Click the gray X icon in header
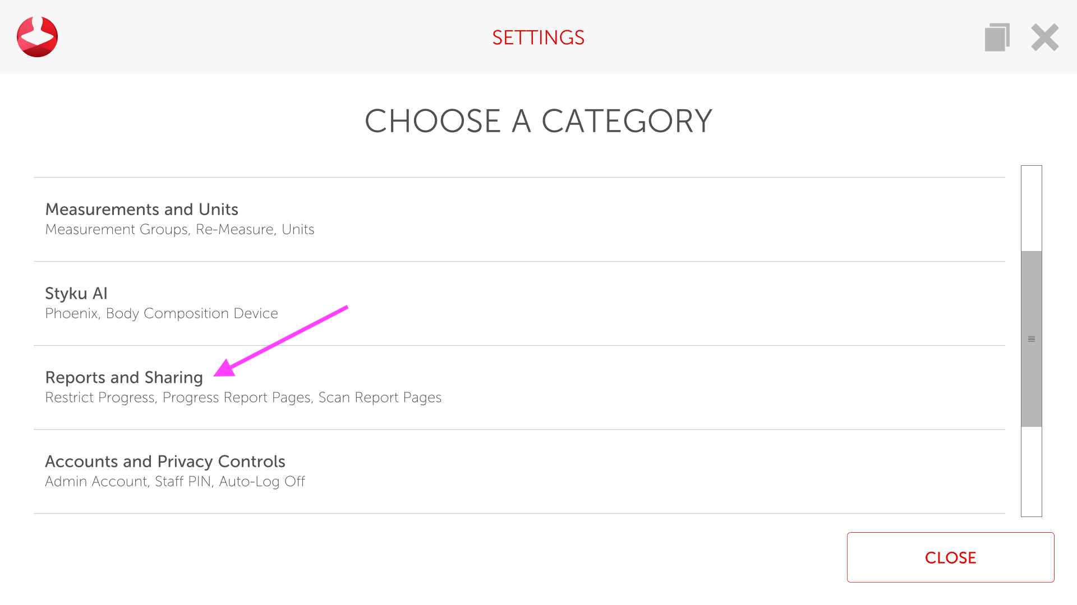The image size is (1077, 605). pos(1044,38)
